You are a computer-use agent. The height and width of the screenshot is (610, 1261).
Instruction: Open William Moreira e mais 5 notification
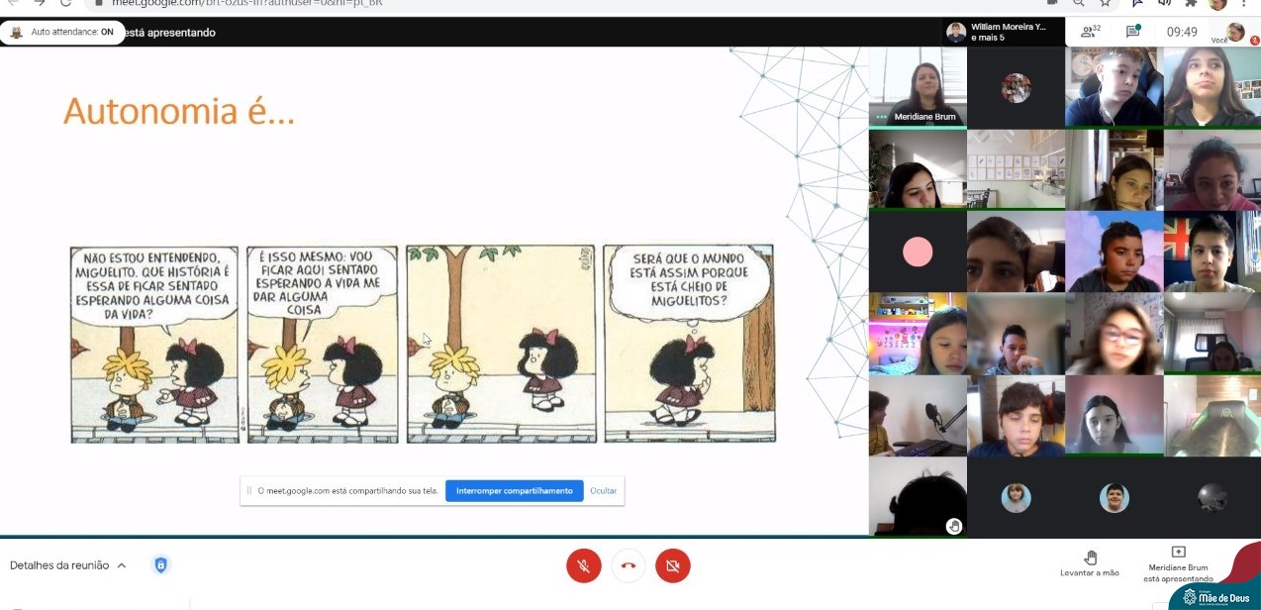(998, 32)
